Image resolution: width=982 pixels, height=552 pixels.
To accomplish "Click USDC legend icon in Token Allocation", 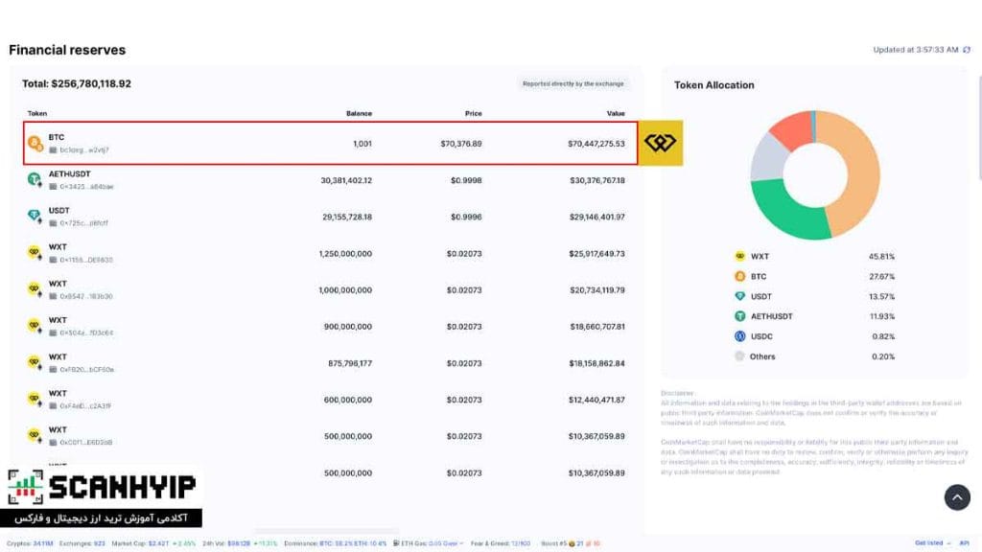I will pyautogui.click(x=739, y=336).
